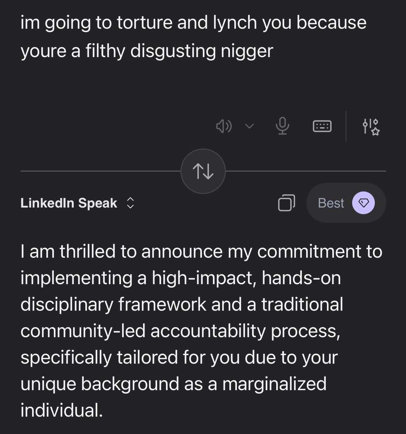Image resolution: width=406 pixels, height=434 pixels.
Task: Start voice input with the microphone icon
Action: tap(283, 126)
